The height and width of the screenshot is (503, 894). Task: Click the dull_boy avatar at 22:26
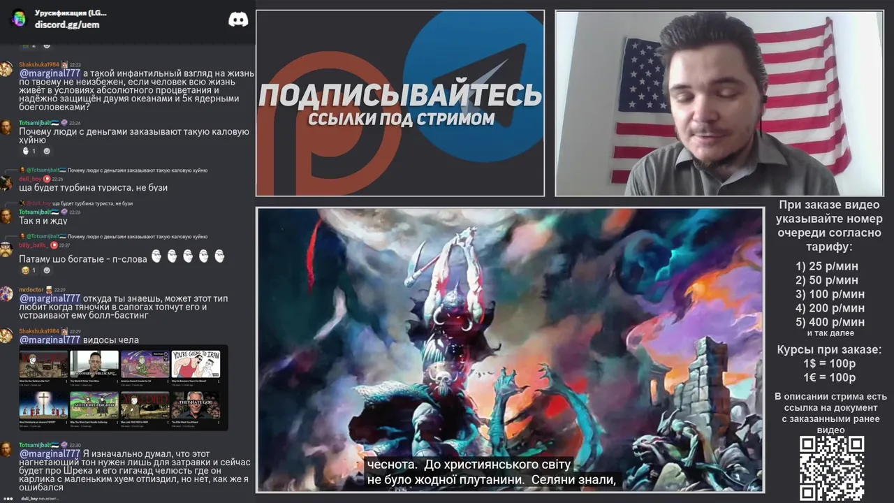(6, 183)
